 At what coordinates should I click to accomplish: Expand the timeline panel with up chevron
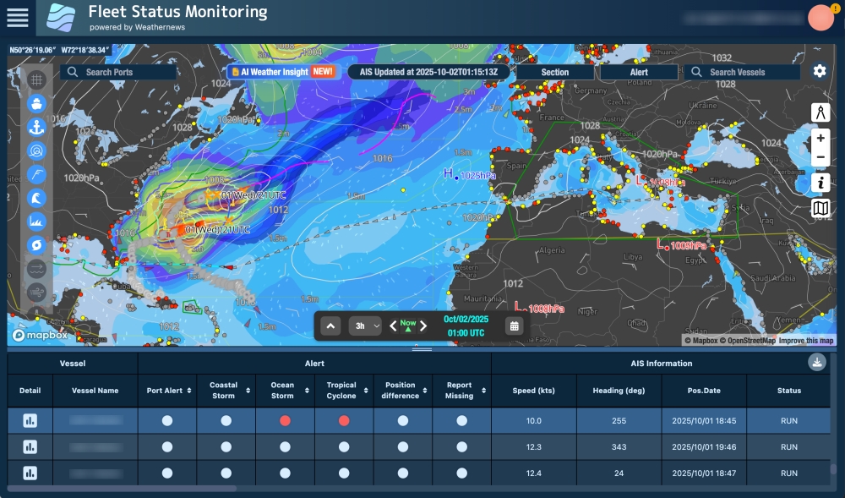tap(330, 326)
